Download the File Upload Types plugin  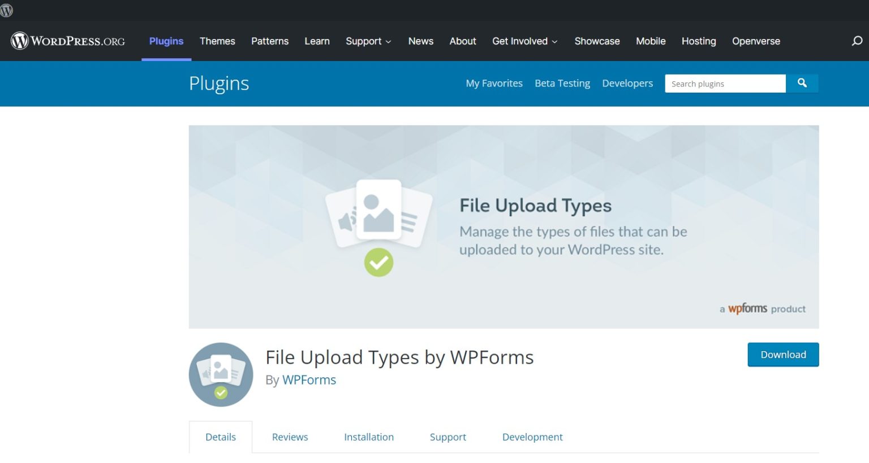point(782,355)
